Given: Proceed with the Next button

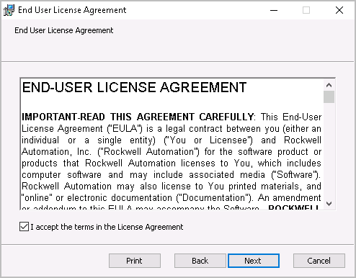Looking at the screenshot, I should [x=254, y=261].
